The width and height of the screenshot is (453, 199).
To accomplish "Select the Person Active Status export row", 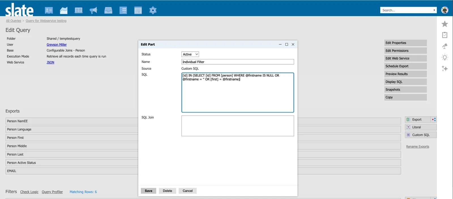I will (x=203, y=163).
